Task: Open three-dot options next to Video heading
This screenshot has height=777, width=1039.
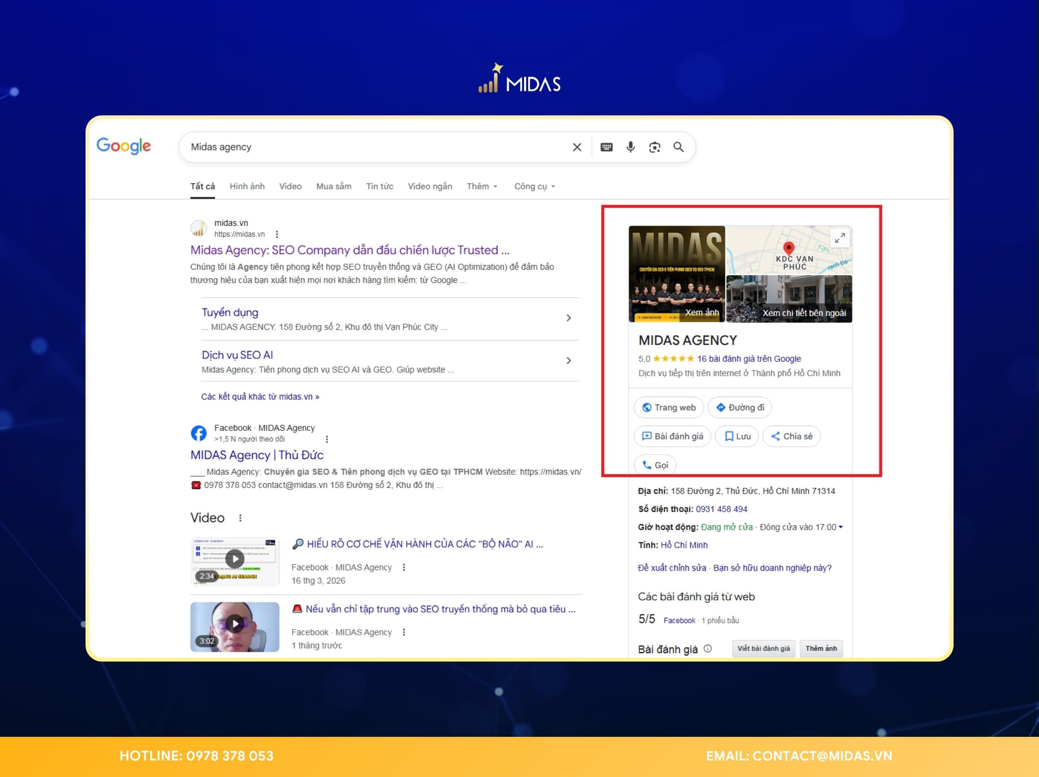Action: click(x=240, y=518)
